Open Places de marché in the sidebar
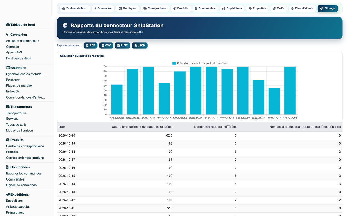This screenshot has width=349, height=216. click(x=19, y=86)
